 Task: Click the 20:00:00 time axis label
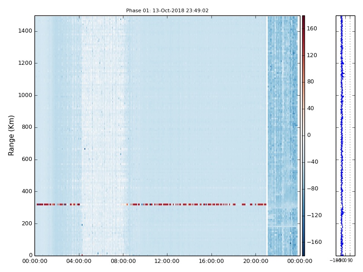coord(255,261)
